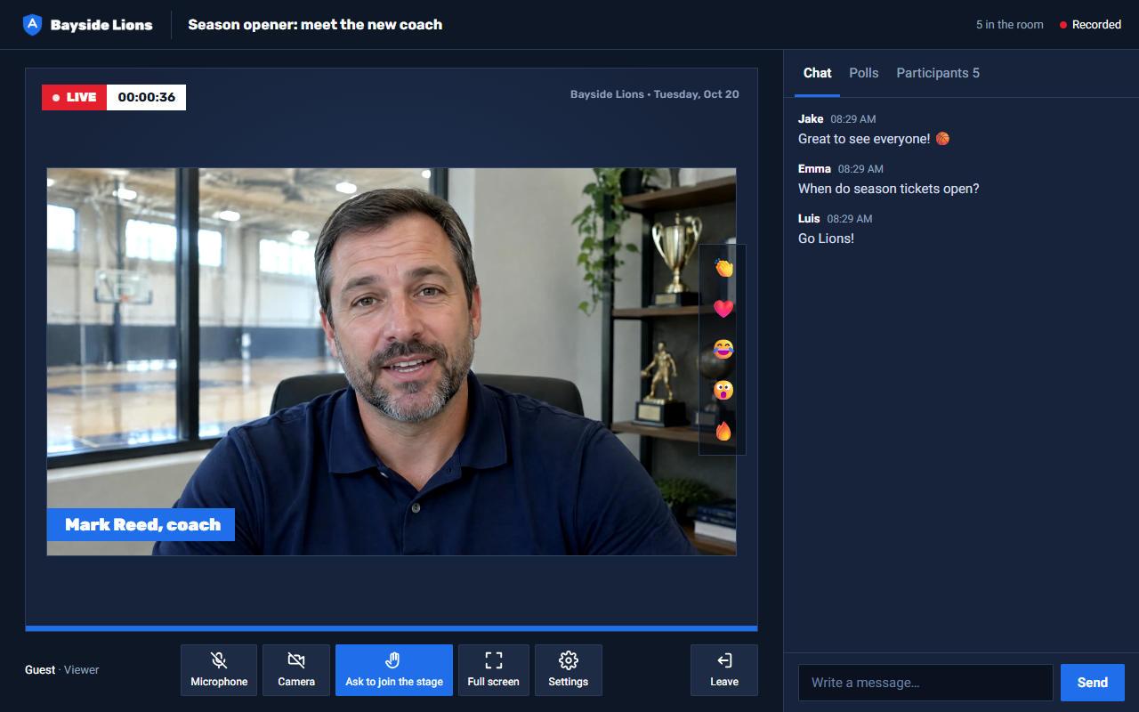Image resolution: width=1139 pixels, height=712 pixels.
Task: Click Luis's 'Go Lions!' message
Action: [826, 239]
